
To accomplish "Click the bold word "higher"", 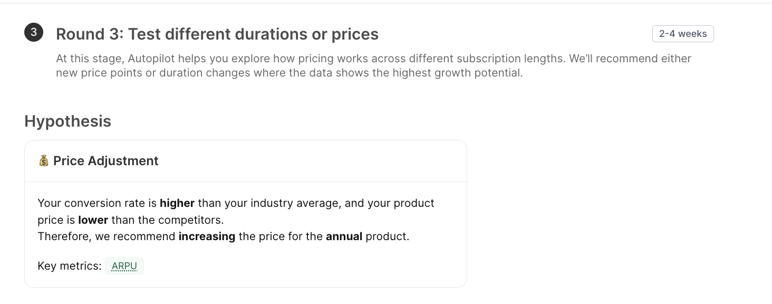I will (177, 203).
